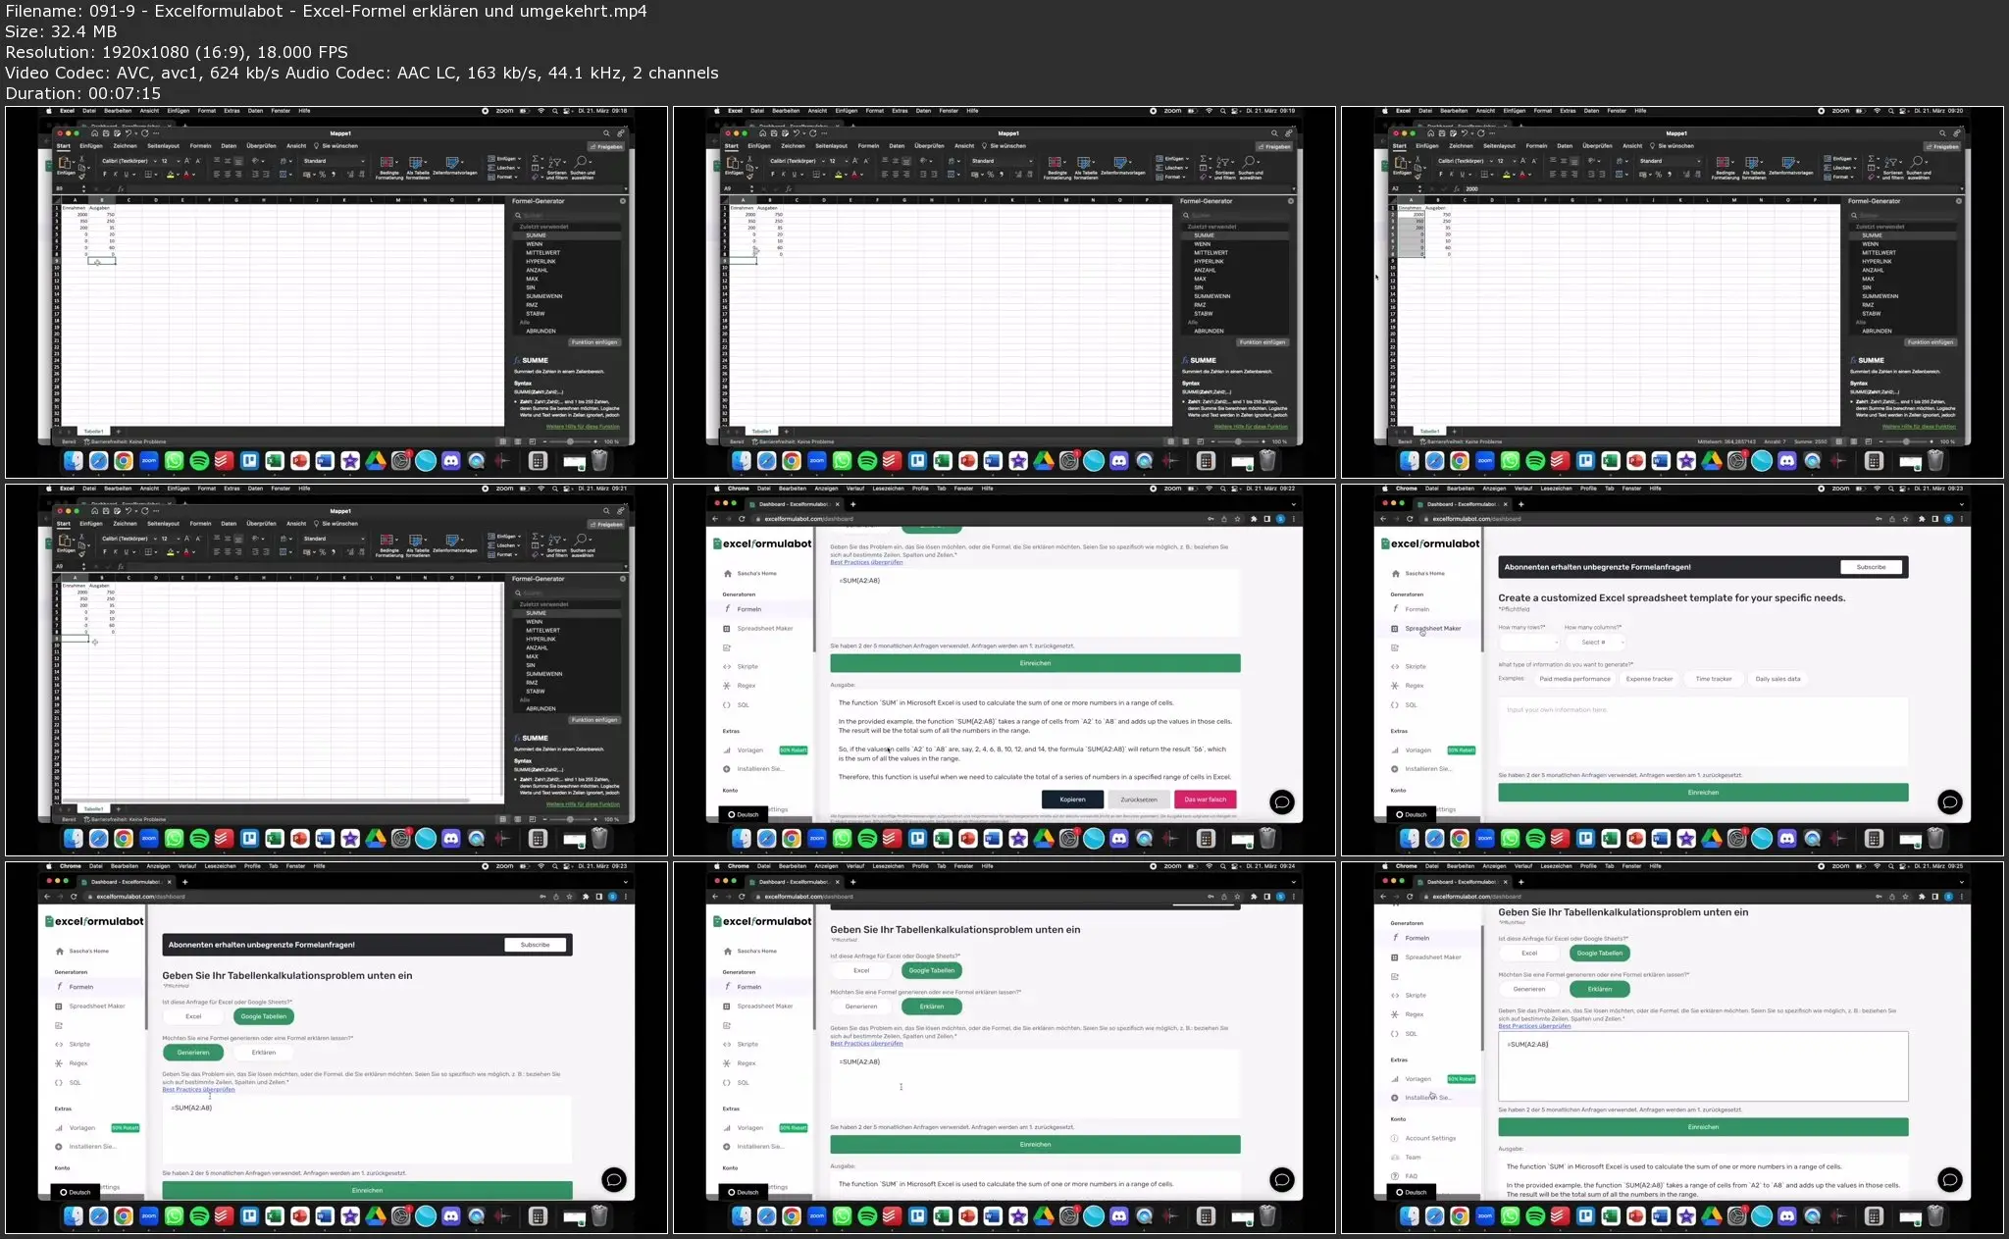Screen dimensions: 2009x1239
Task: Click the Regex asterisk icon in 09:22 frame
Action: pyautogui.click(x=727, y=686)
